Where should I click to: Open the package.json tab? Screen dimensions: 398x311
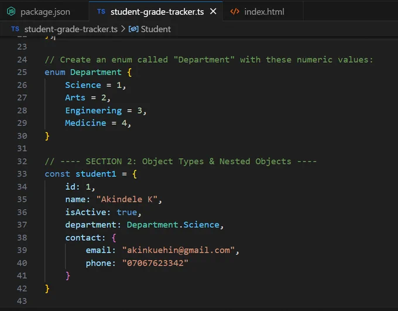click(x=44, y=12)
